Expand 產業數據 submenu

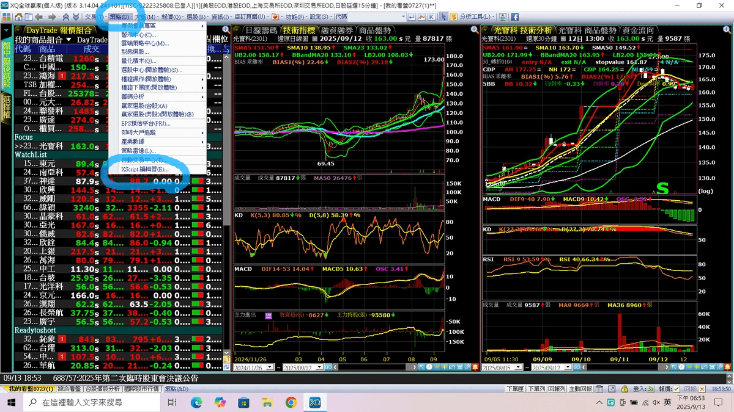click(157, 141)
